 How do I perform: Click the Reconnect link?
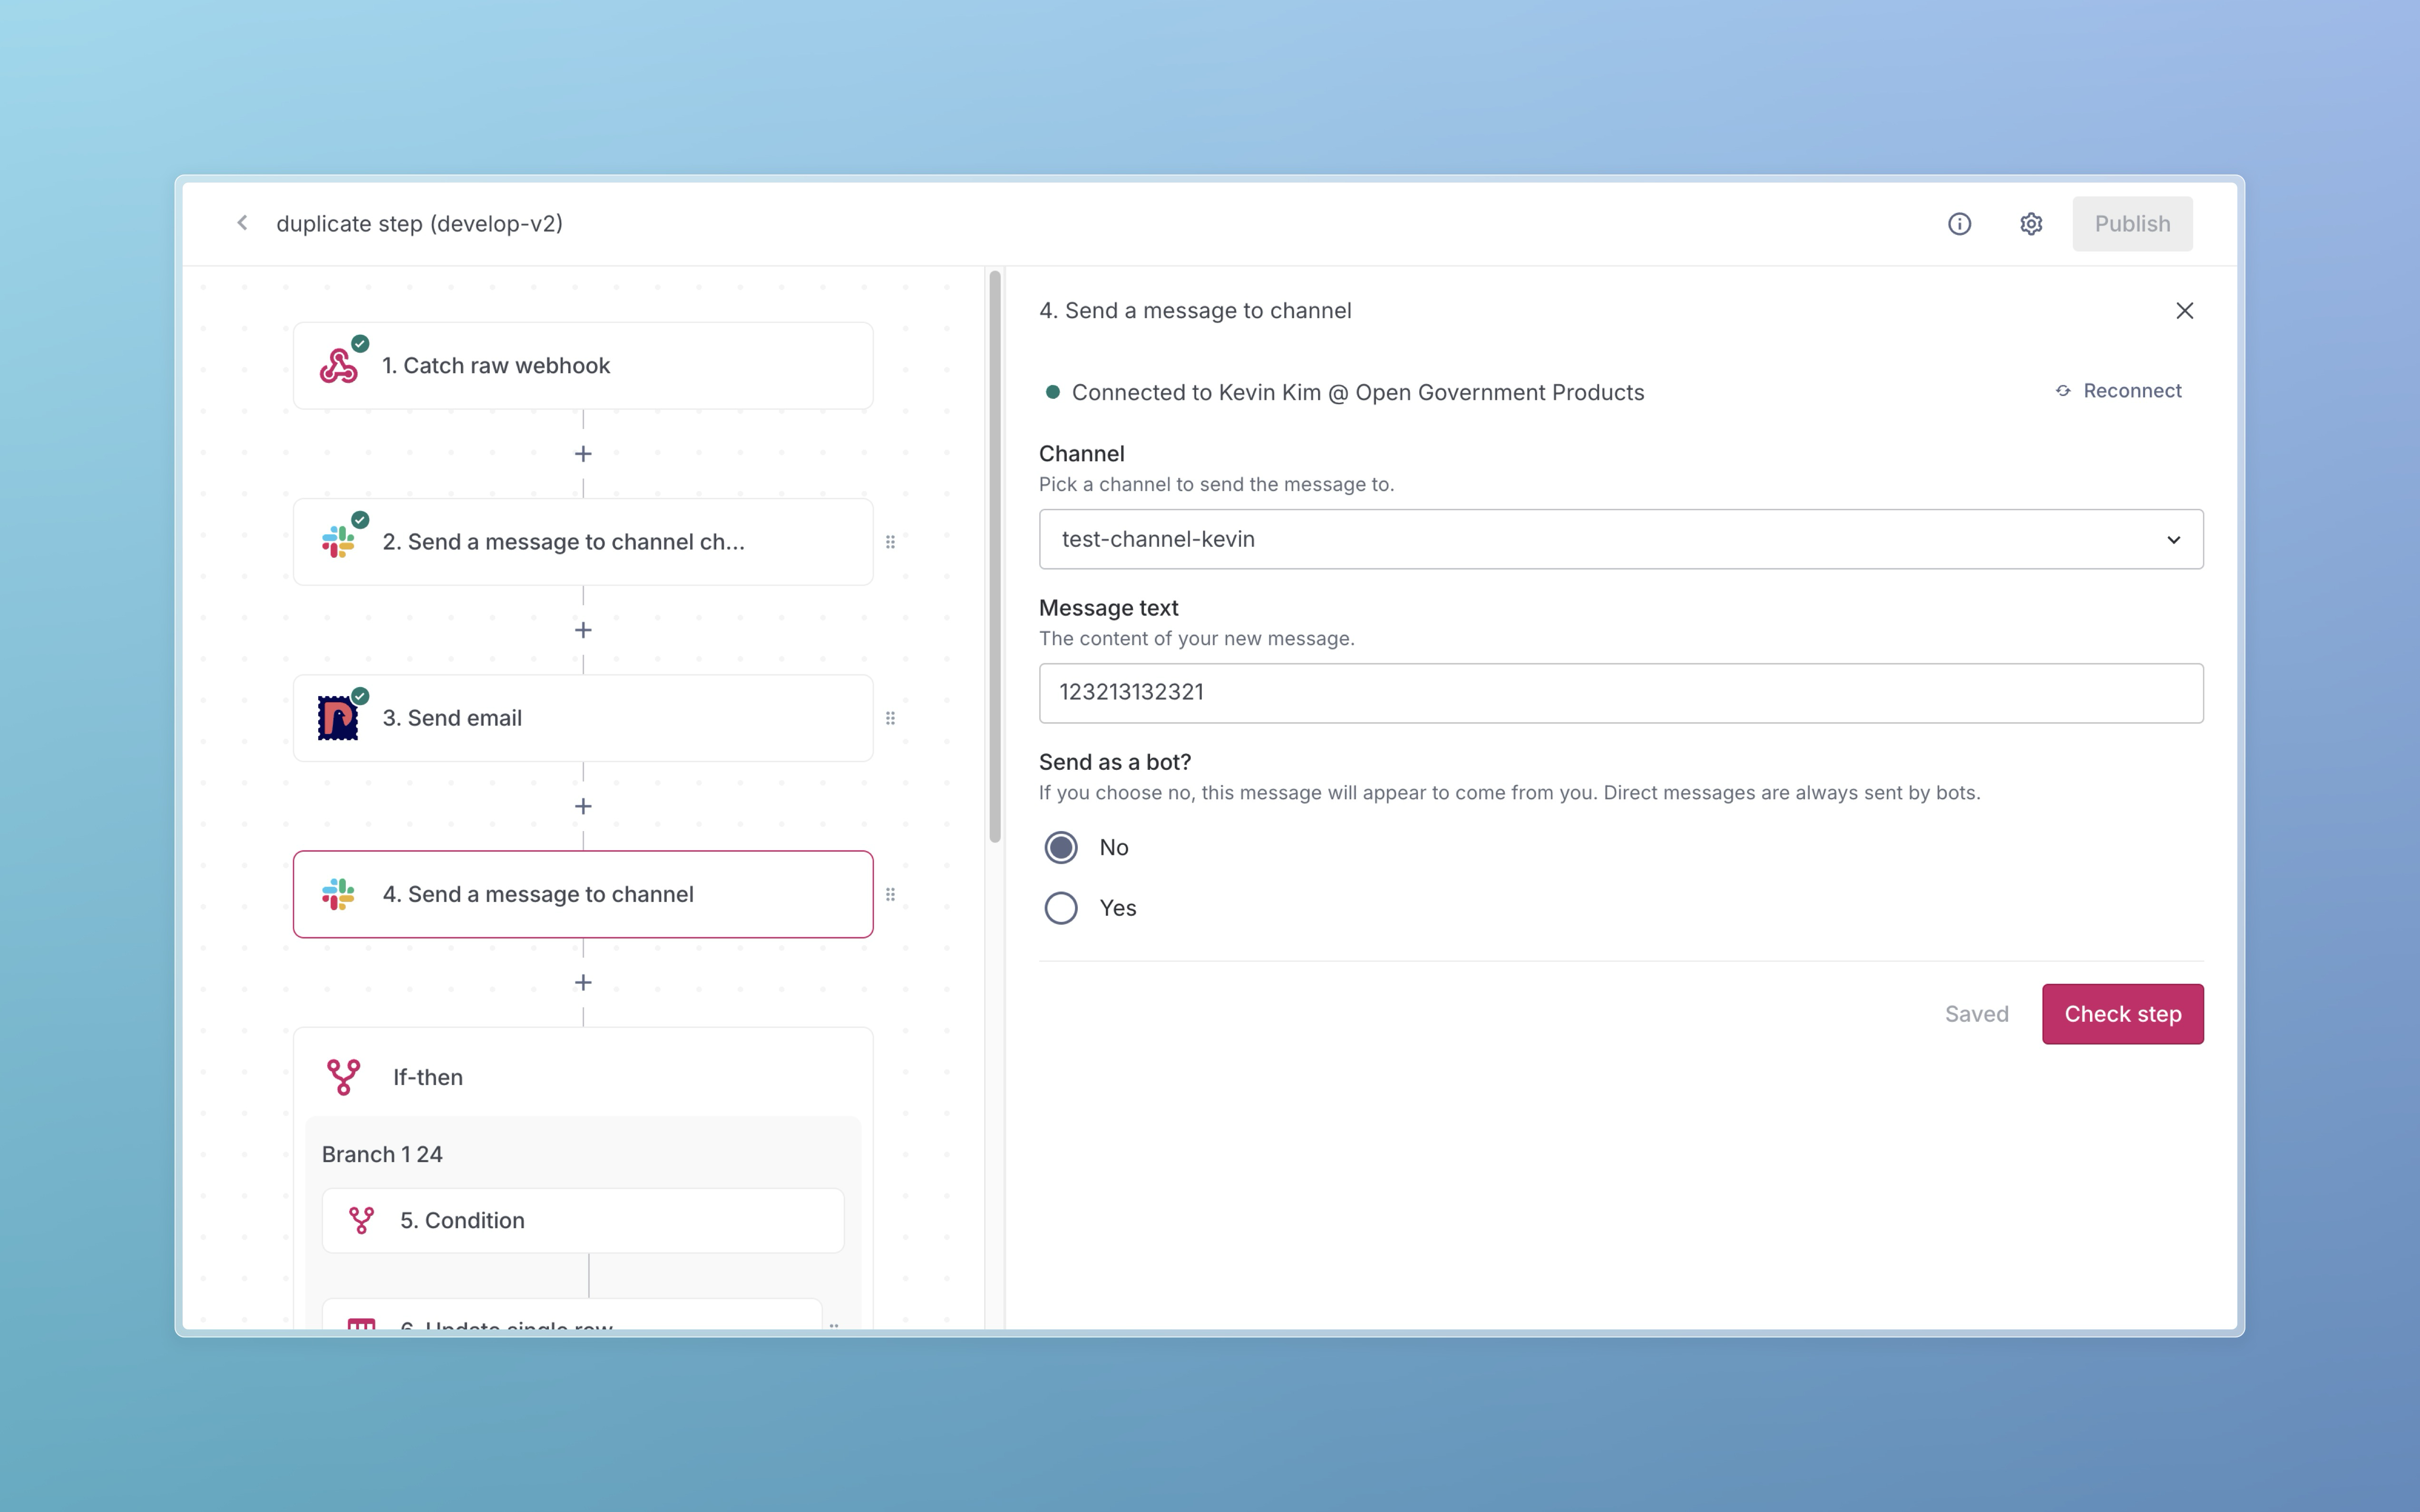pyautogui.click(x=2119, y=391)
